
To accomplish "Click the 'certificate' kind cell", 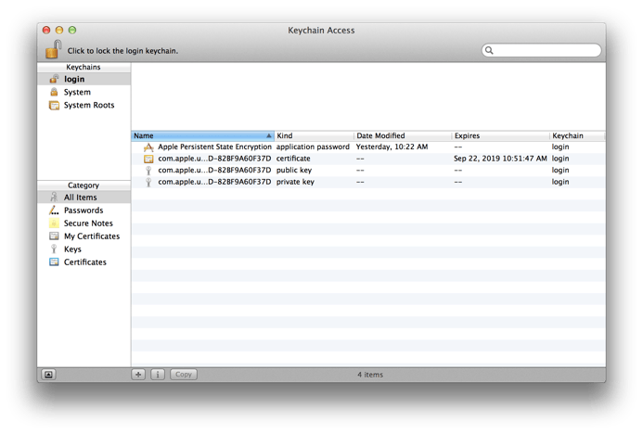I will point(293,159).
